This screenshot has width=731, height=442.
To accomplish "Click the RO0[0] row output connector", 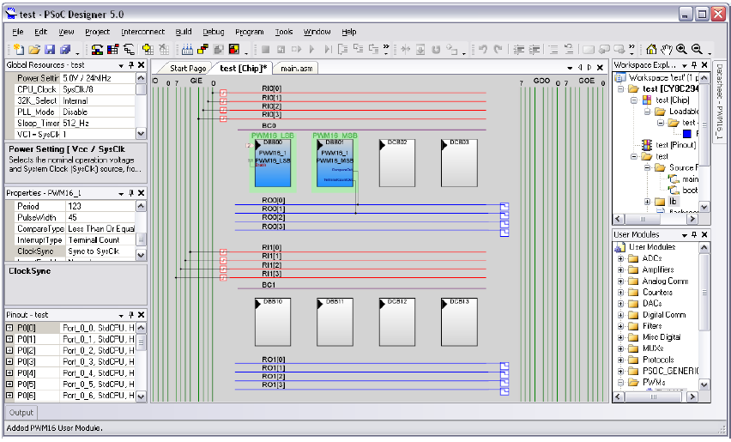I will tap(504, 207).
